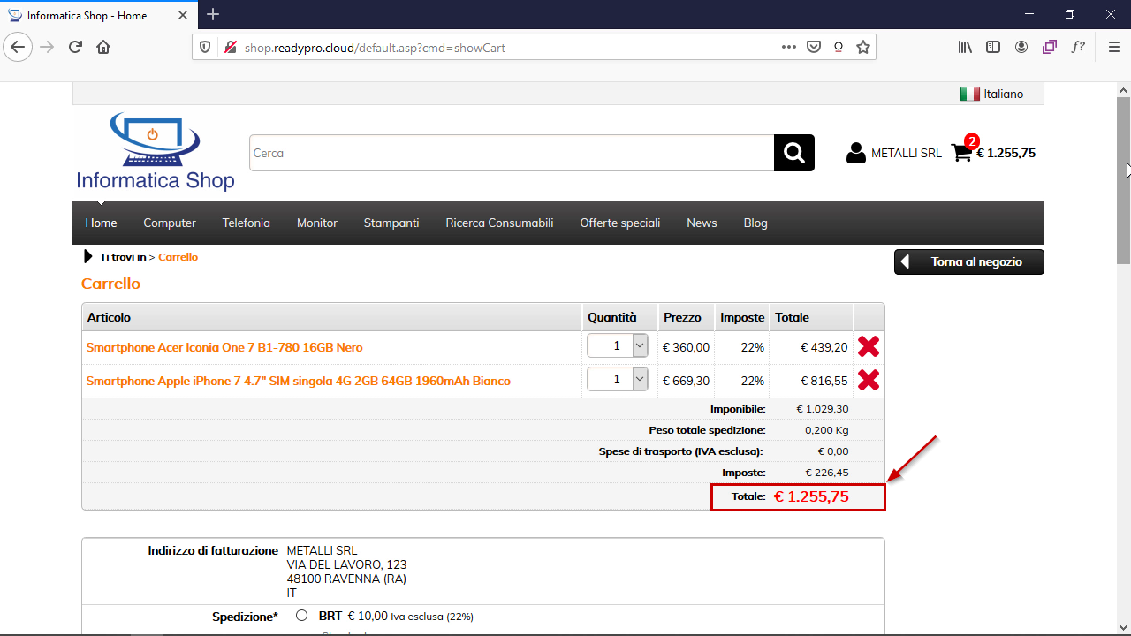The height and width of the screenshot is (636, 1131).
Task: Click METALLI SRL account name link
Action: coord(907,153)
